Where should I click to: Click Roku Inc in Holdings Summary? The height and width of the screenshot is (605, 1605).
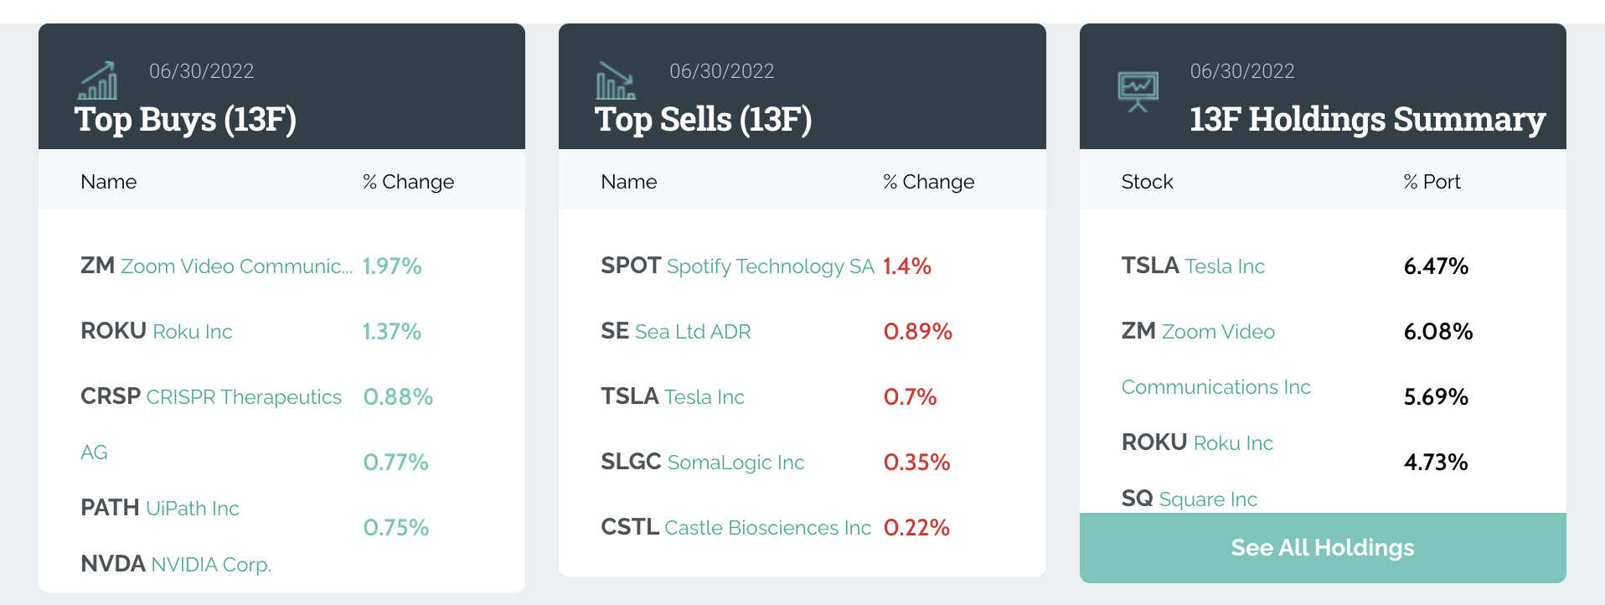1232,443
